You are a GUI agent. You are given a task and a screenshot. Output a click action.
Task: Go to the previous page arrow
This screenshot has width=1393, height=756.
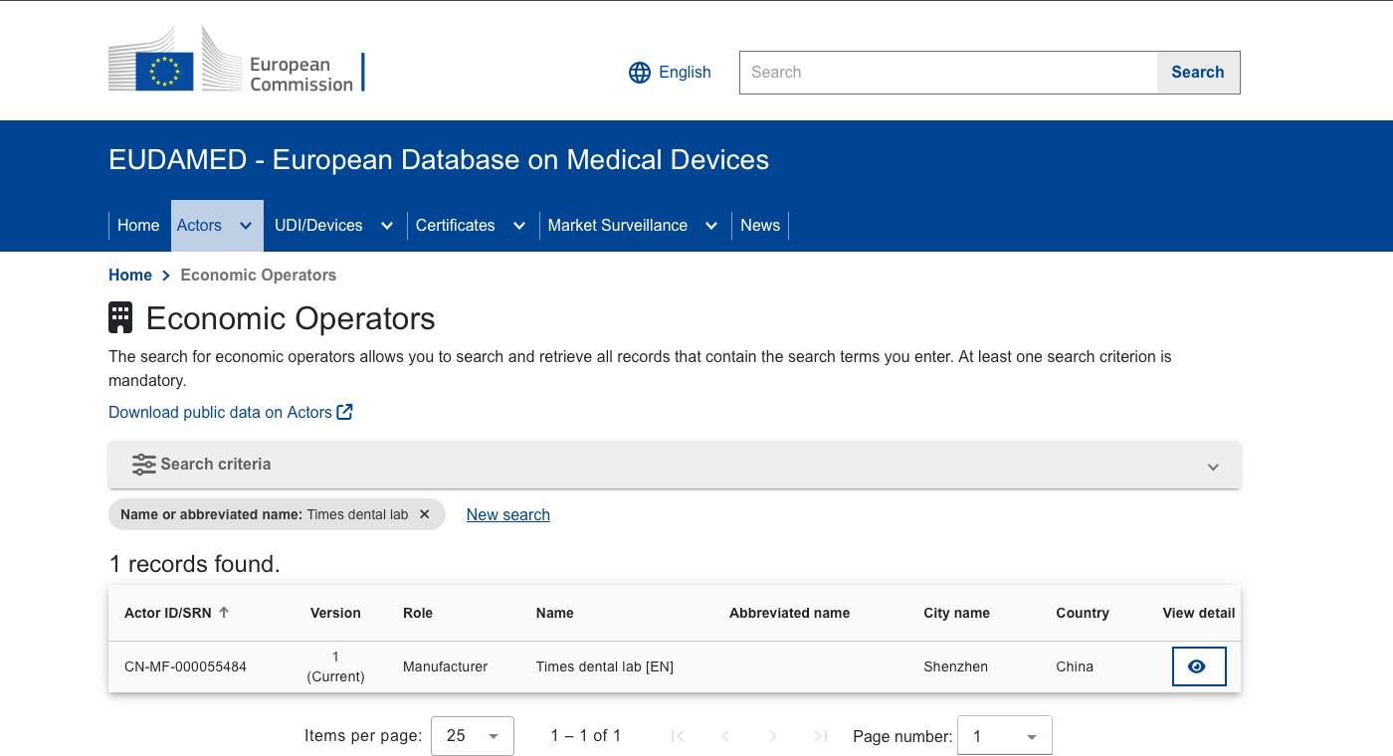[725, 736]
